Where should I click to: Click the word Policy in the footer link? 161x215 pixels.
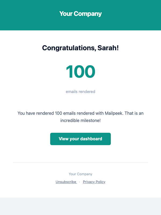[100, 182]
